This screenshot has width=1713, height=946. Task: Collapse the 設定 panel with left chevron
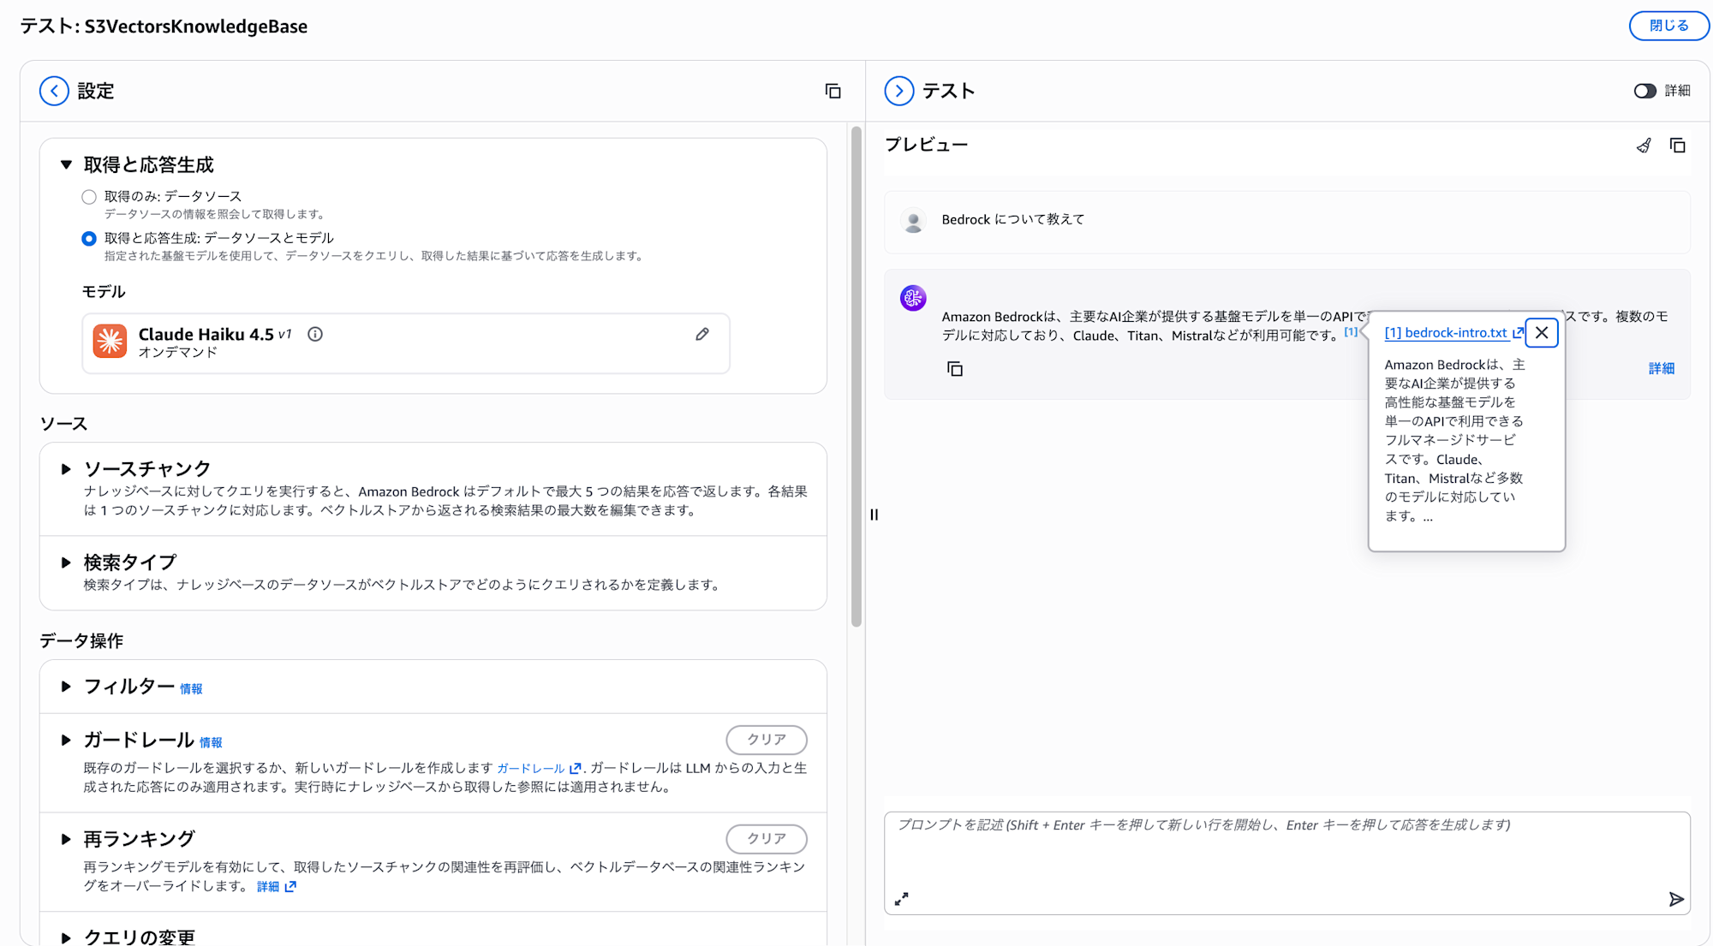[54, 91]
